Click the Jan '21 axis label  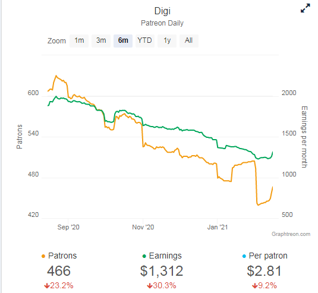click(218, 227)
